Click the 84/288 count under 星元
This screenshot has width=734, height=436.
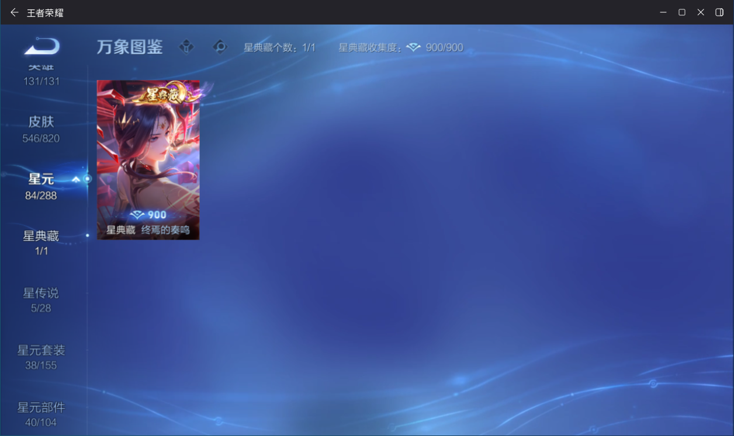click(41, 196)
